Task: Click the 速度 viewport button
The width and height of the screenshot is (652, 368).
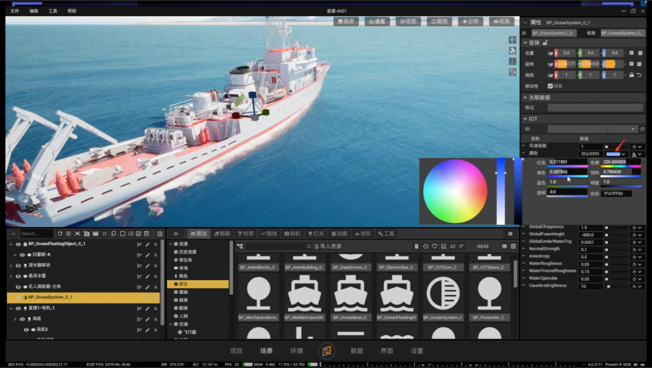Action: pyautogui.click(x=377, y=21)
